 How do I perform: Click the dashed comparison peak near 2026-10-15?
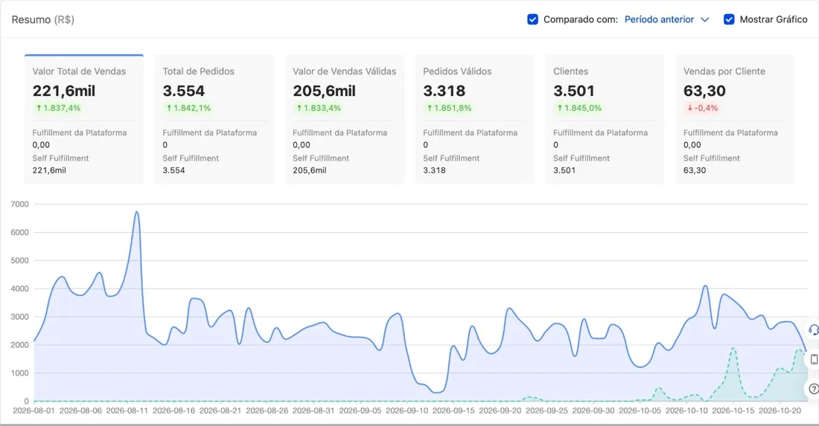point(733,348)
